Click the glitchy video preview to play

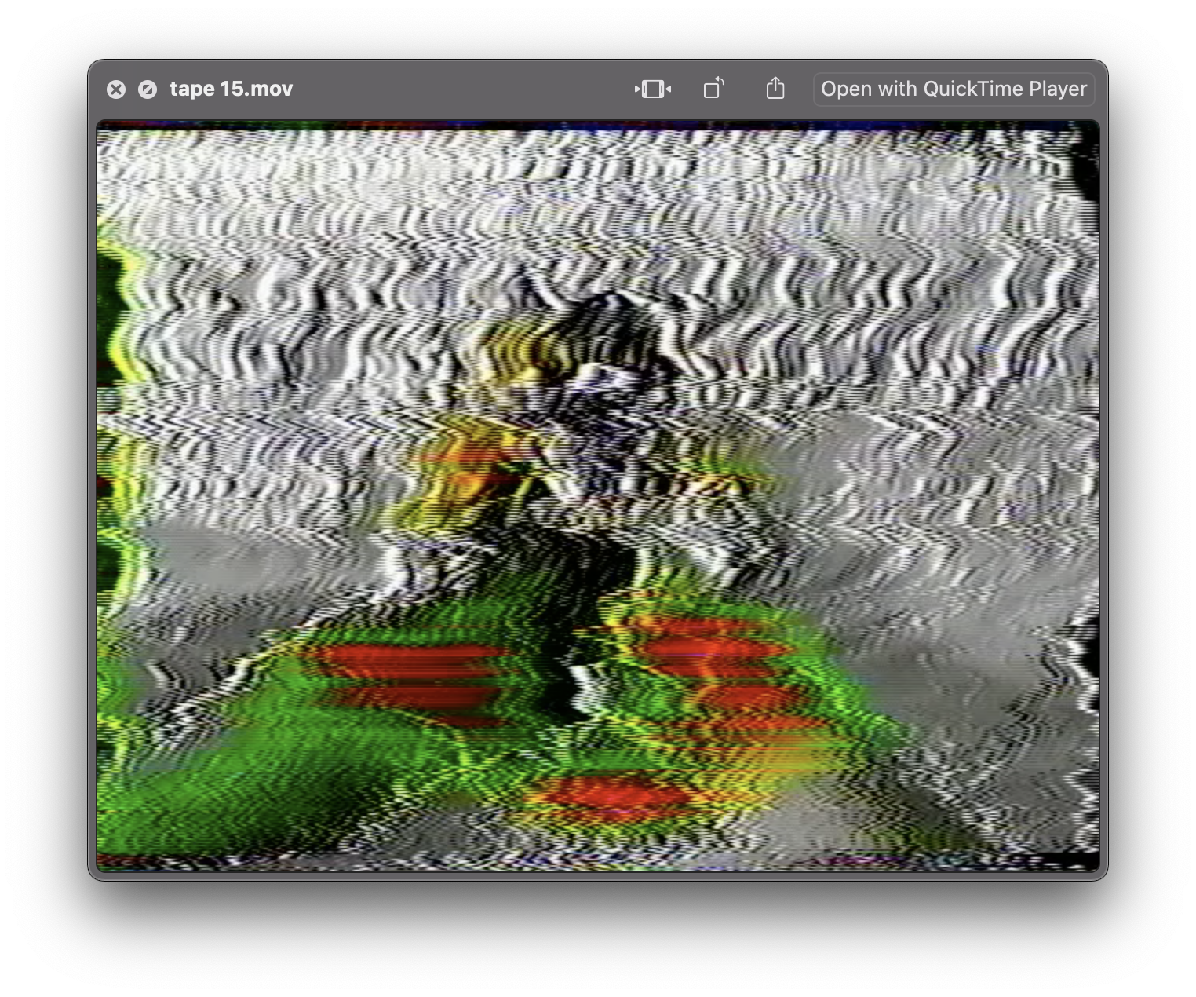point(598,495)
